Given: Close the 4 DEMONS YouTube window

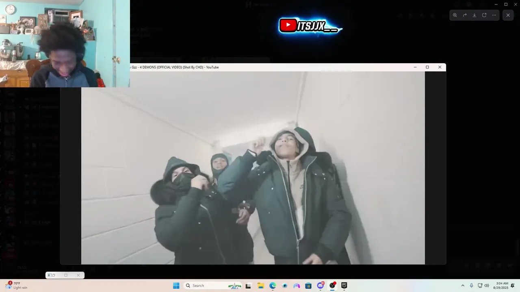Looking at the screenshot, I should click(440, 67).
